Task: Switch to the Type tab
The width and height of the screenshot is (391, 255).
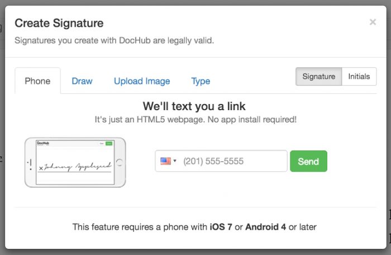Action: pos(201,81)
